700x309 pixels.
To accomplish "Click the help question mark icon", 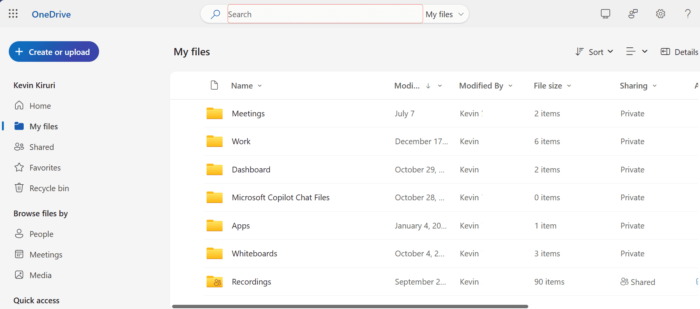I will pyautogui.click(x=687, y=14).
